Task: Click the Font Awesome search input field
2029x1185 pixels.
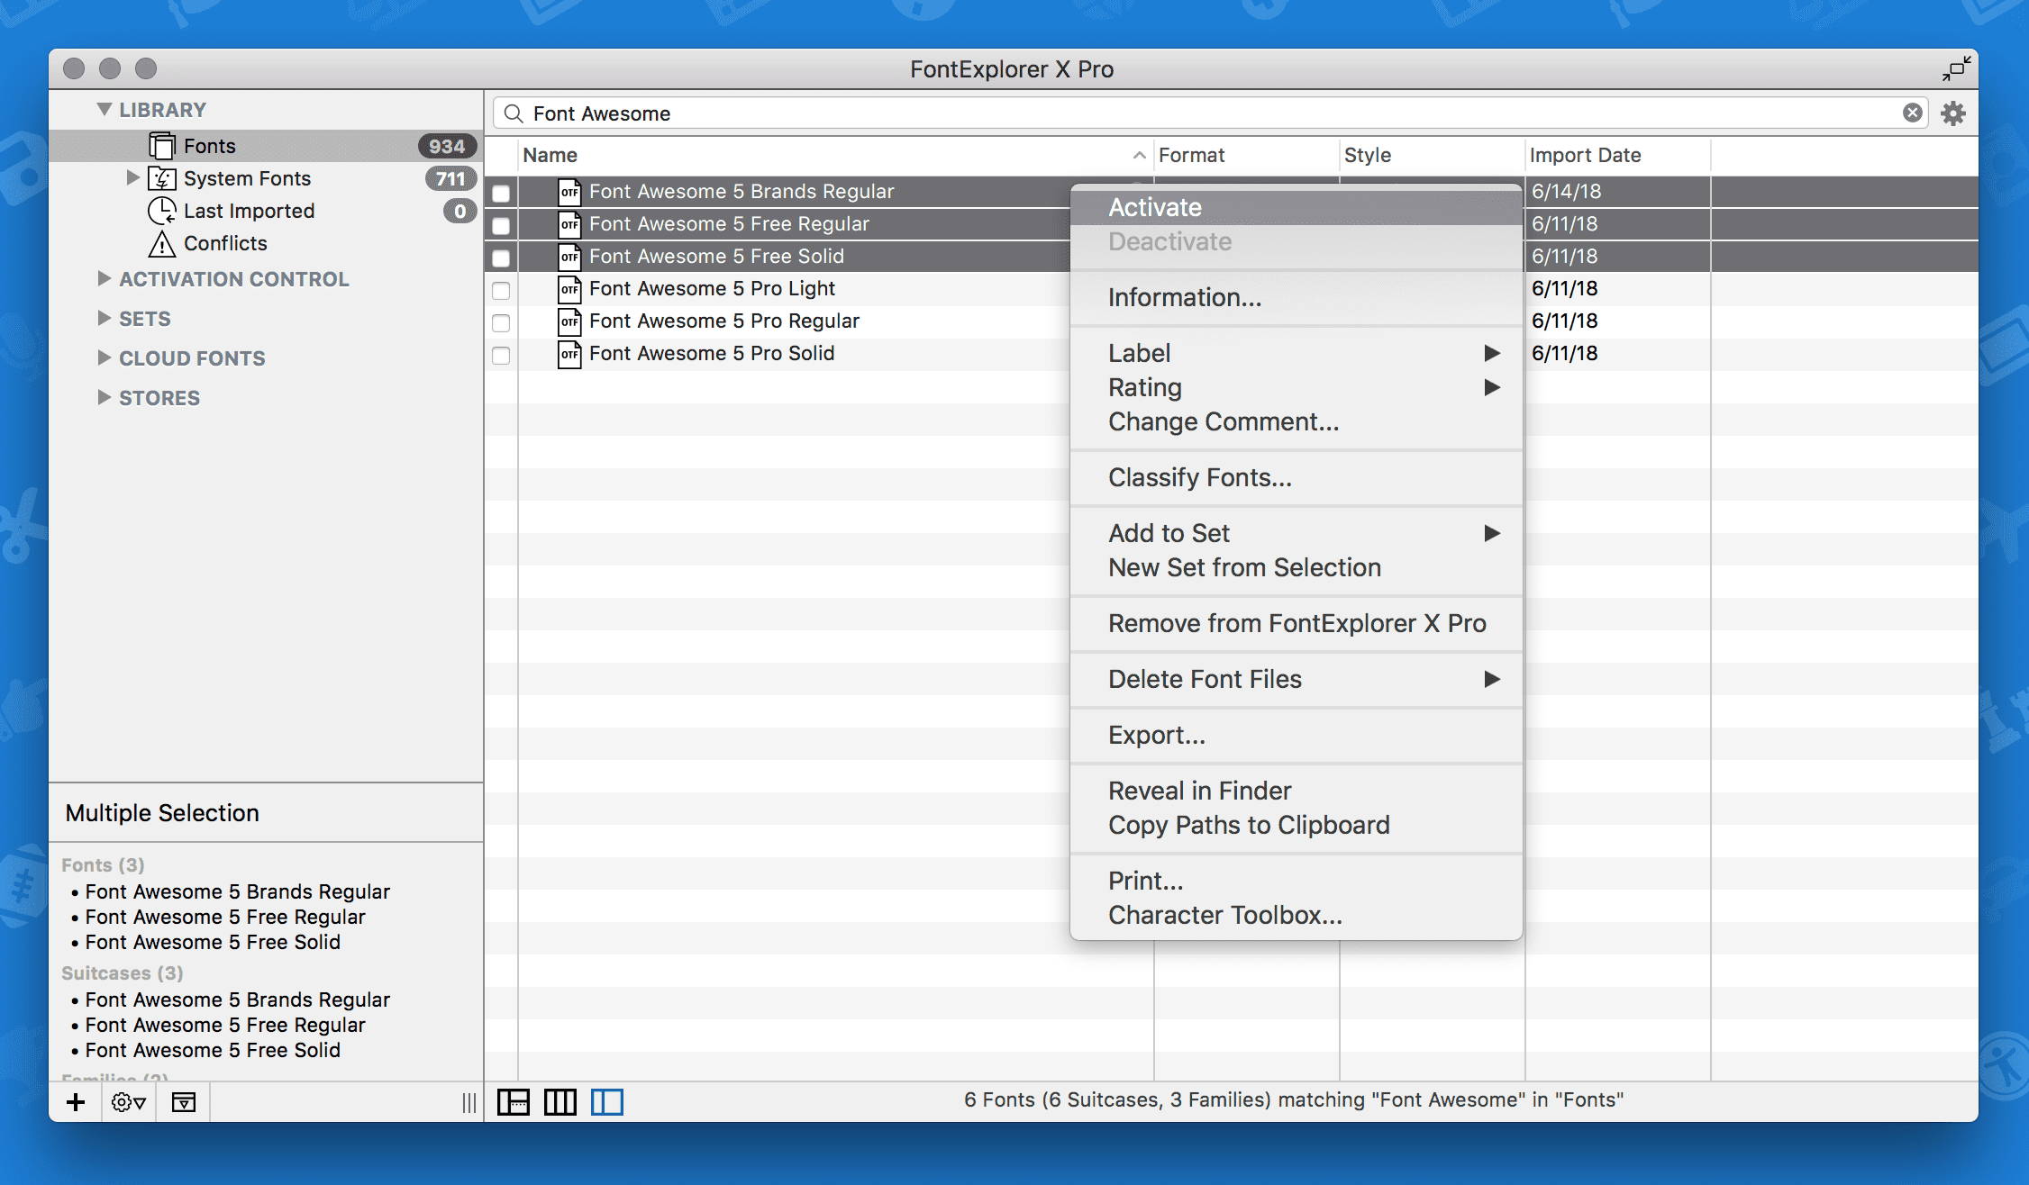Action: click(x=1216, y=112)
